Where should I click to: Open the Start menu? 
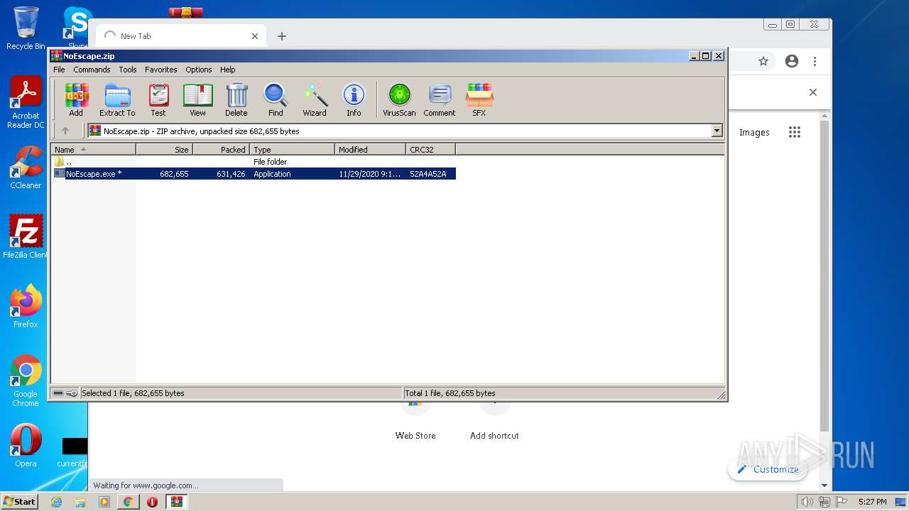pyautogui.click(x=19, y=502)
